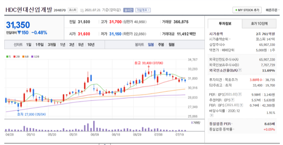The width and height of the screenshot is (283, 145).
Task: Click the red 20-day moving average swatch
Action: click(14, 57)
